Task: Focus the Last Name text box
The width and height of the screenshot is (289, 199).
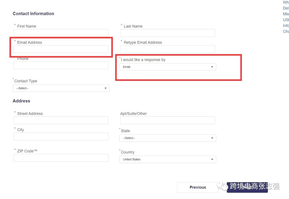Action: click(x=168, y=33)
